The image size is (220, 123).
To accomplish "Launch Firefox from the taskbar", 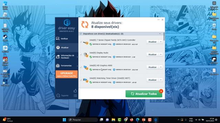I will point(132,120).
